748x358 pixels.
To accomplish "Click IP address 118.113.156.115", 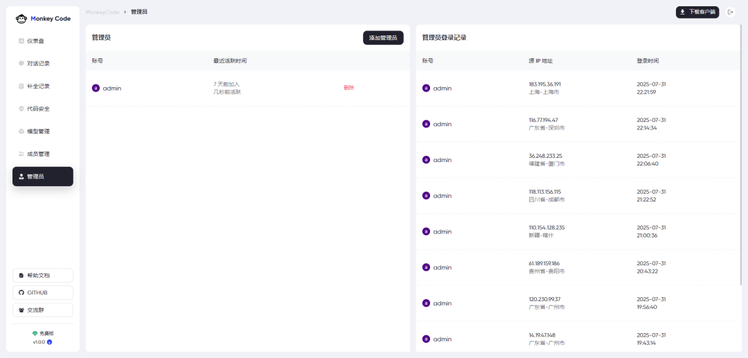I will tap(545, 192).
